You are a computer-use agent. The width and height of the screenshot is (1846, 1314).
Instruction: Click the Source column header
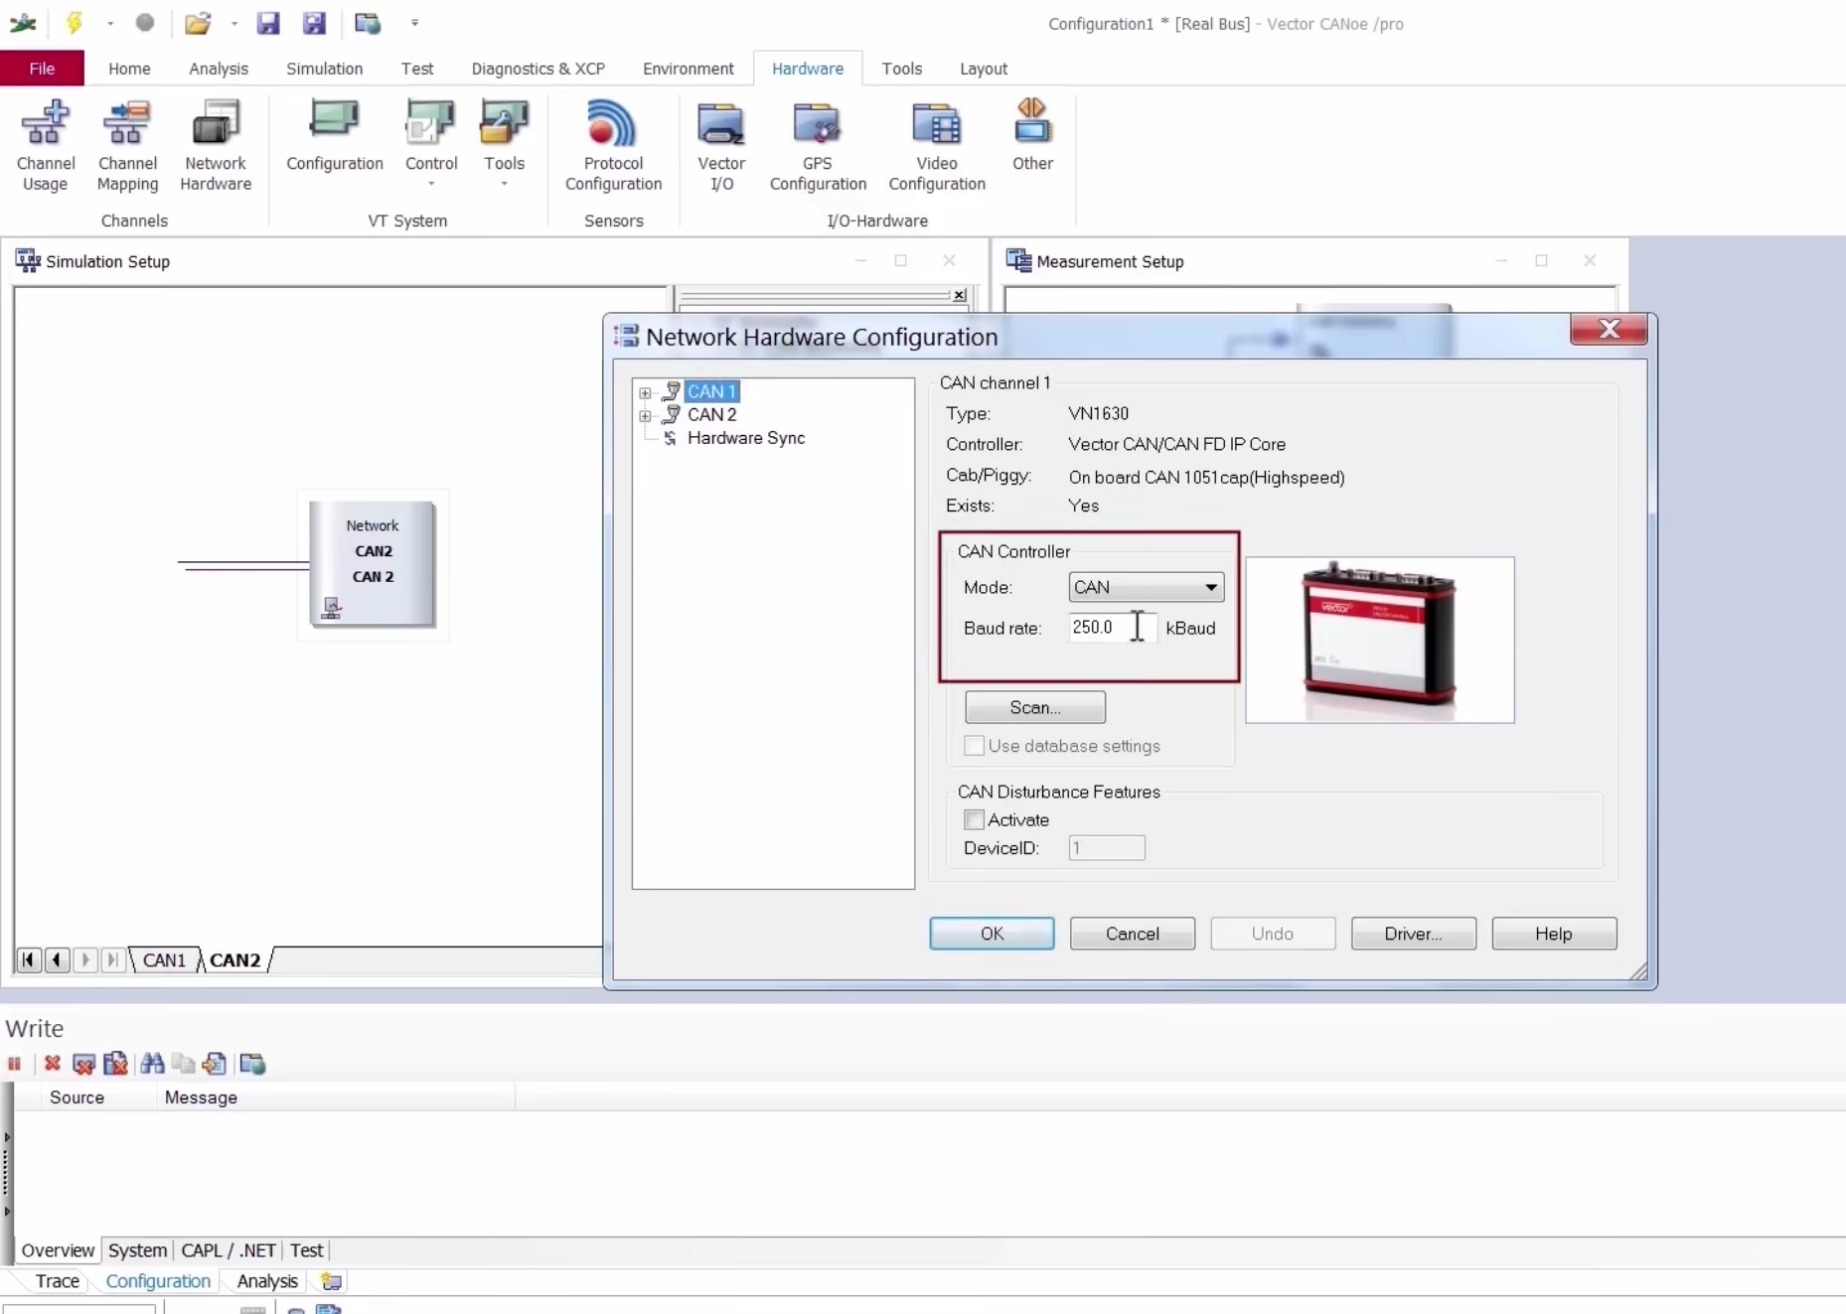77,1097
